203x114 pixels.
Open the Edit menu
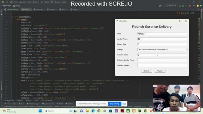click(x=11, y=2)
